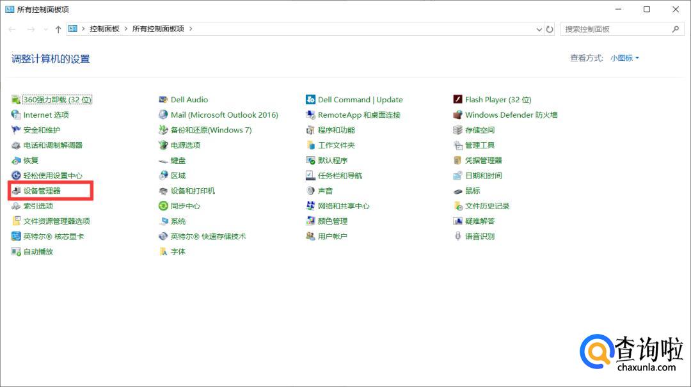Image resolution: width=691 pixels, height=387 pixels.
Task: Click the Windows Defender 防火墙 icon
Action: [x=457, y=115]
